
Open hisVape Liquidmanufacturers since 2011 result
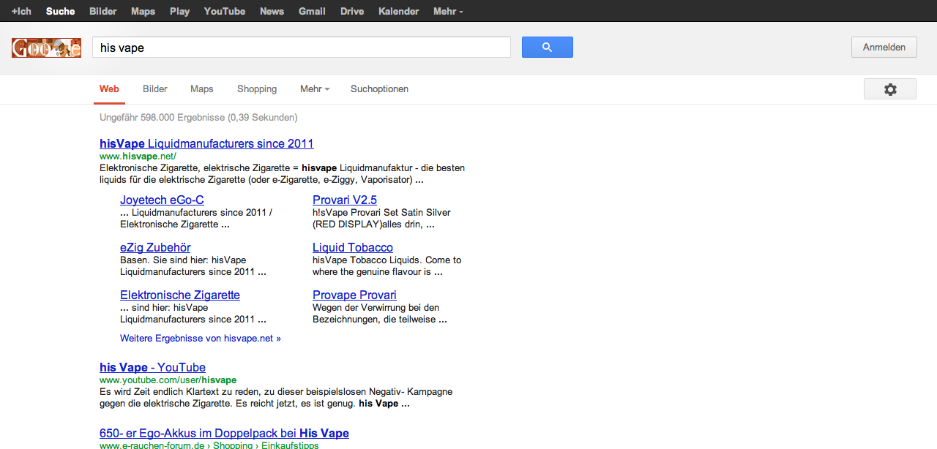206,143
